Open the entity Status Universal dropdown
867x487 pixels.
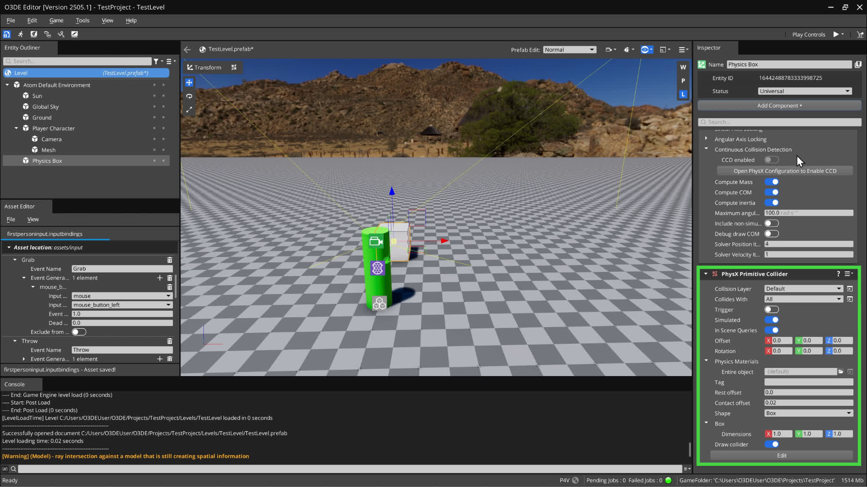tap(804, 91)
